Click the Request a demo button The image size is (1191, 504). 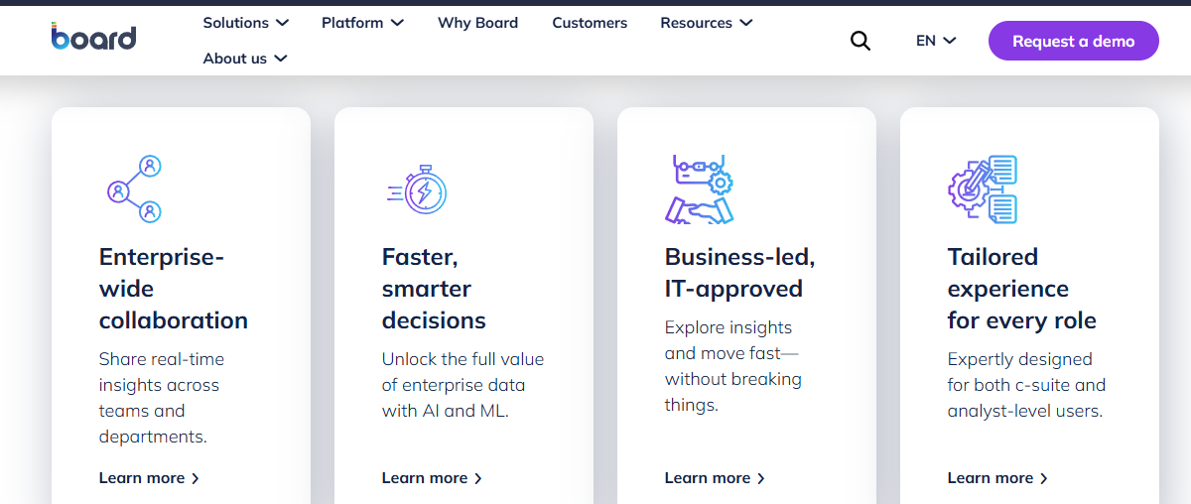tap(1074, 41)
